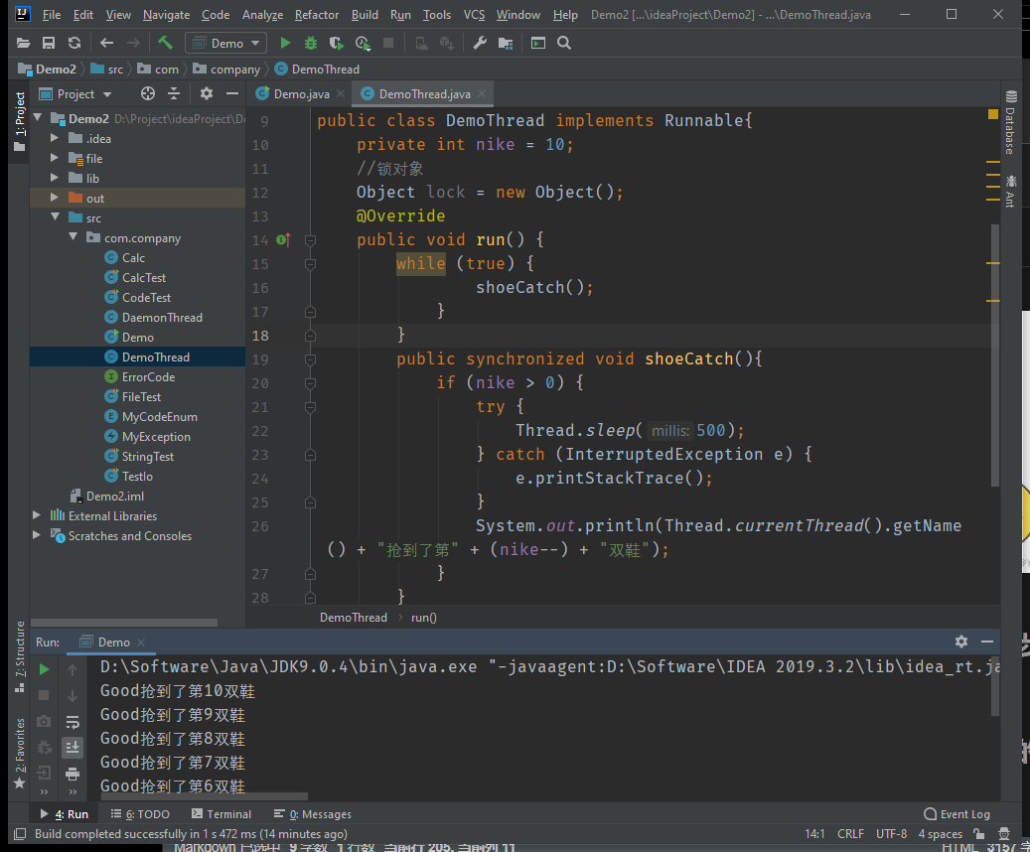Click the editor vertical scrollbar

click(x=994, y=355)
